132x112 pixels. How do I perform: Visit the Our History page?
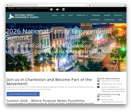(95, 20)
